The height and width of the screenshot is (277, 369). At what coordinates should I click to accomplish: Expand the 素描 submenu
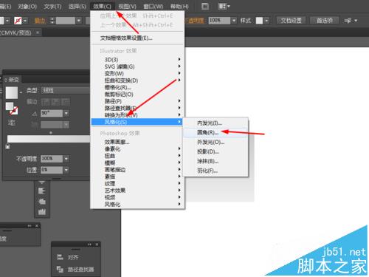[137, 177]
